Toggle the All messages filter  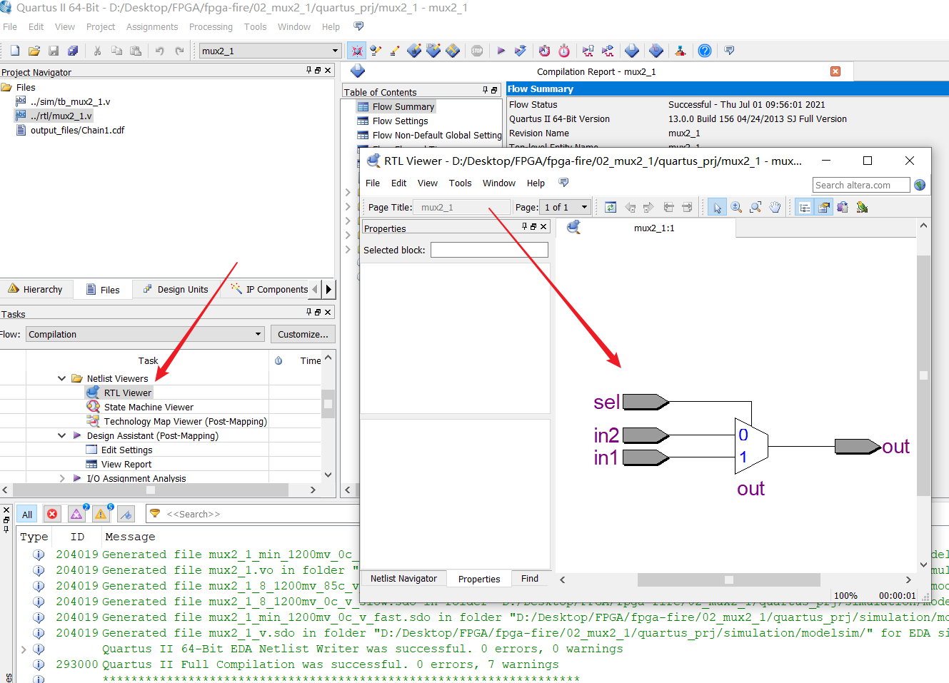pyautogui.click(x=27, y=514)
